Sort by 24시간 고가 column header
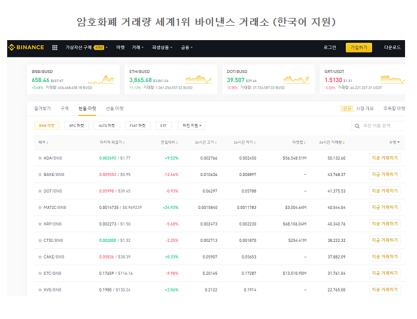Image resolution: width=417 pixels, height=319 pixels. [x=206, y=142]
